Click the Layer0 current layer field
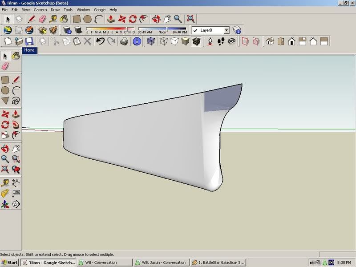Image resolution: width=356 pixels, height=267 pixels. pyautogui.click(x=210, y=30)
